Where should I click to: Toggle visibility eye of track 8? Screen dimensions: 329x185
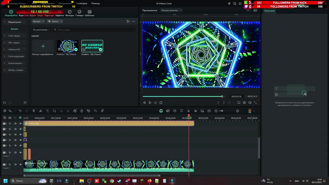point(21,124)
